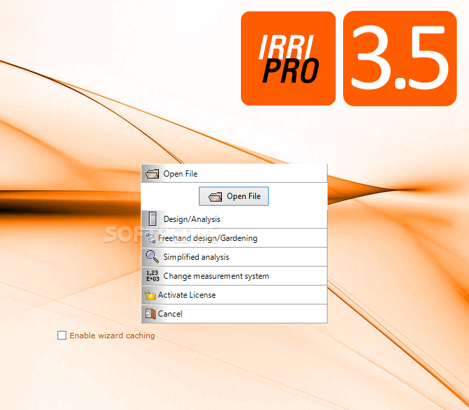Click the blue-outlined Open File button
469x410 pixels.
tap(233, 196)
